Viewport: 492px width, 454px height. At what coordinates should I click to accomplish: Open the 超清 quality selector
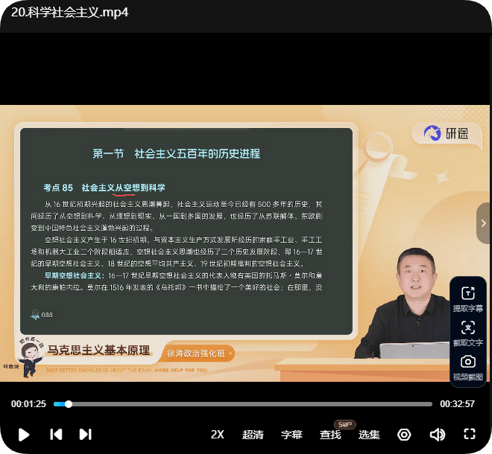point(253,435)
